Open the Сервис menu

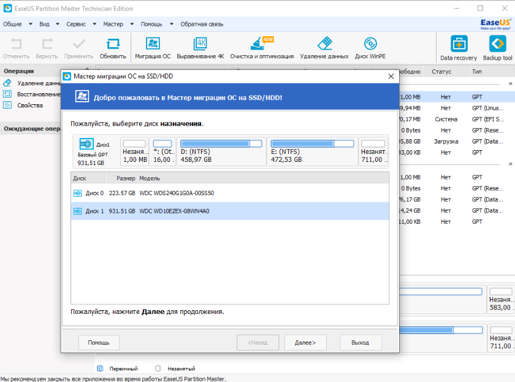tap(76, 24)
